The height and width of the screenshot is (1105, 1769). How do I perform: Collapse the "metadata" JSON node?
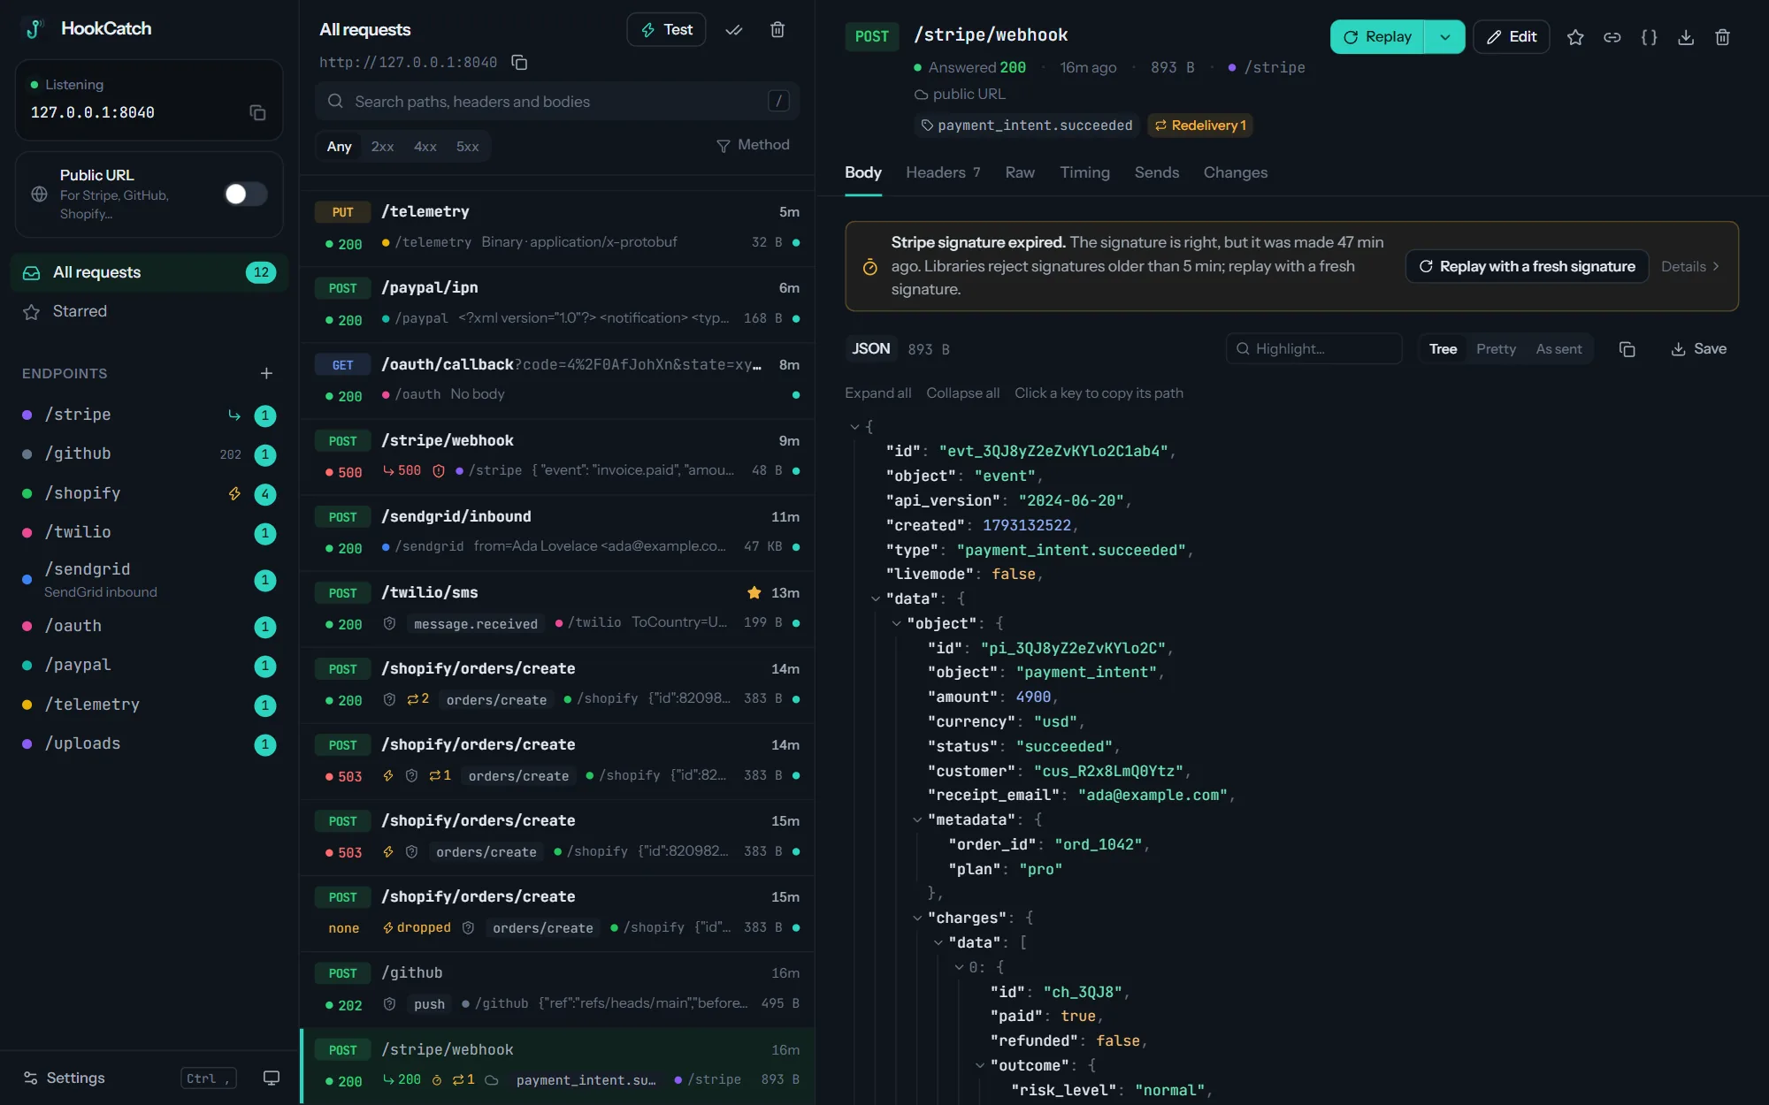pos(917,820)
